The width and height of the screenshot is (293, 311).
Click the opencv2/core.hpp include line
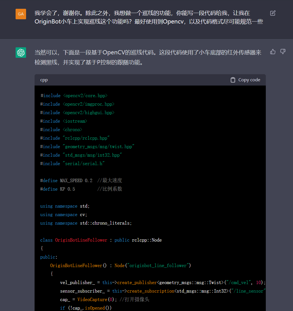[x=74, y=96]
